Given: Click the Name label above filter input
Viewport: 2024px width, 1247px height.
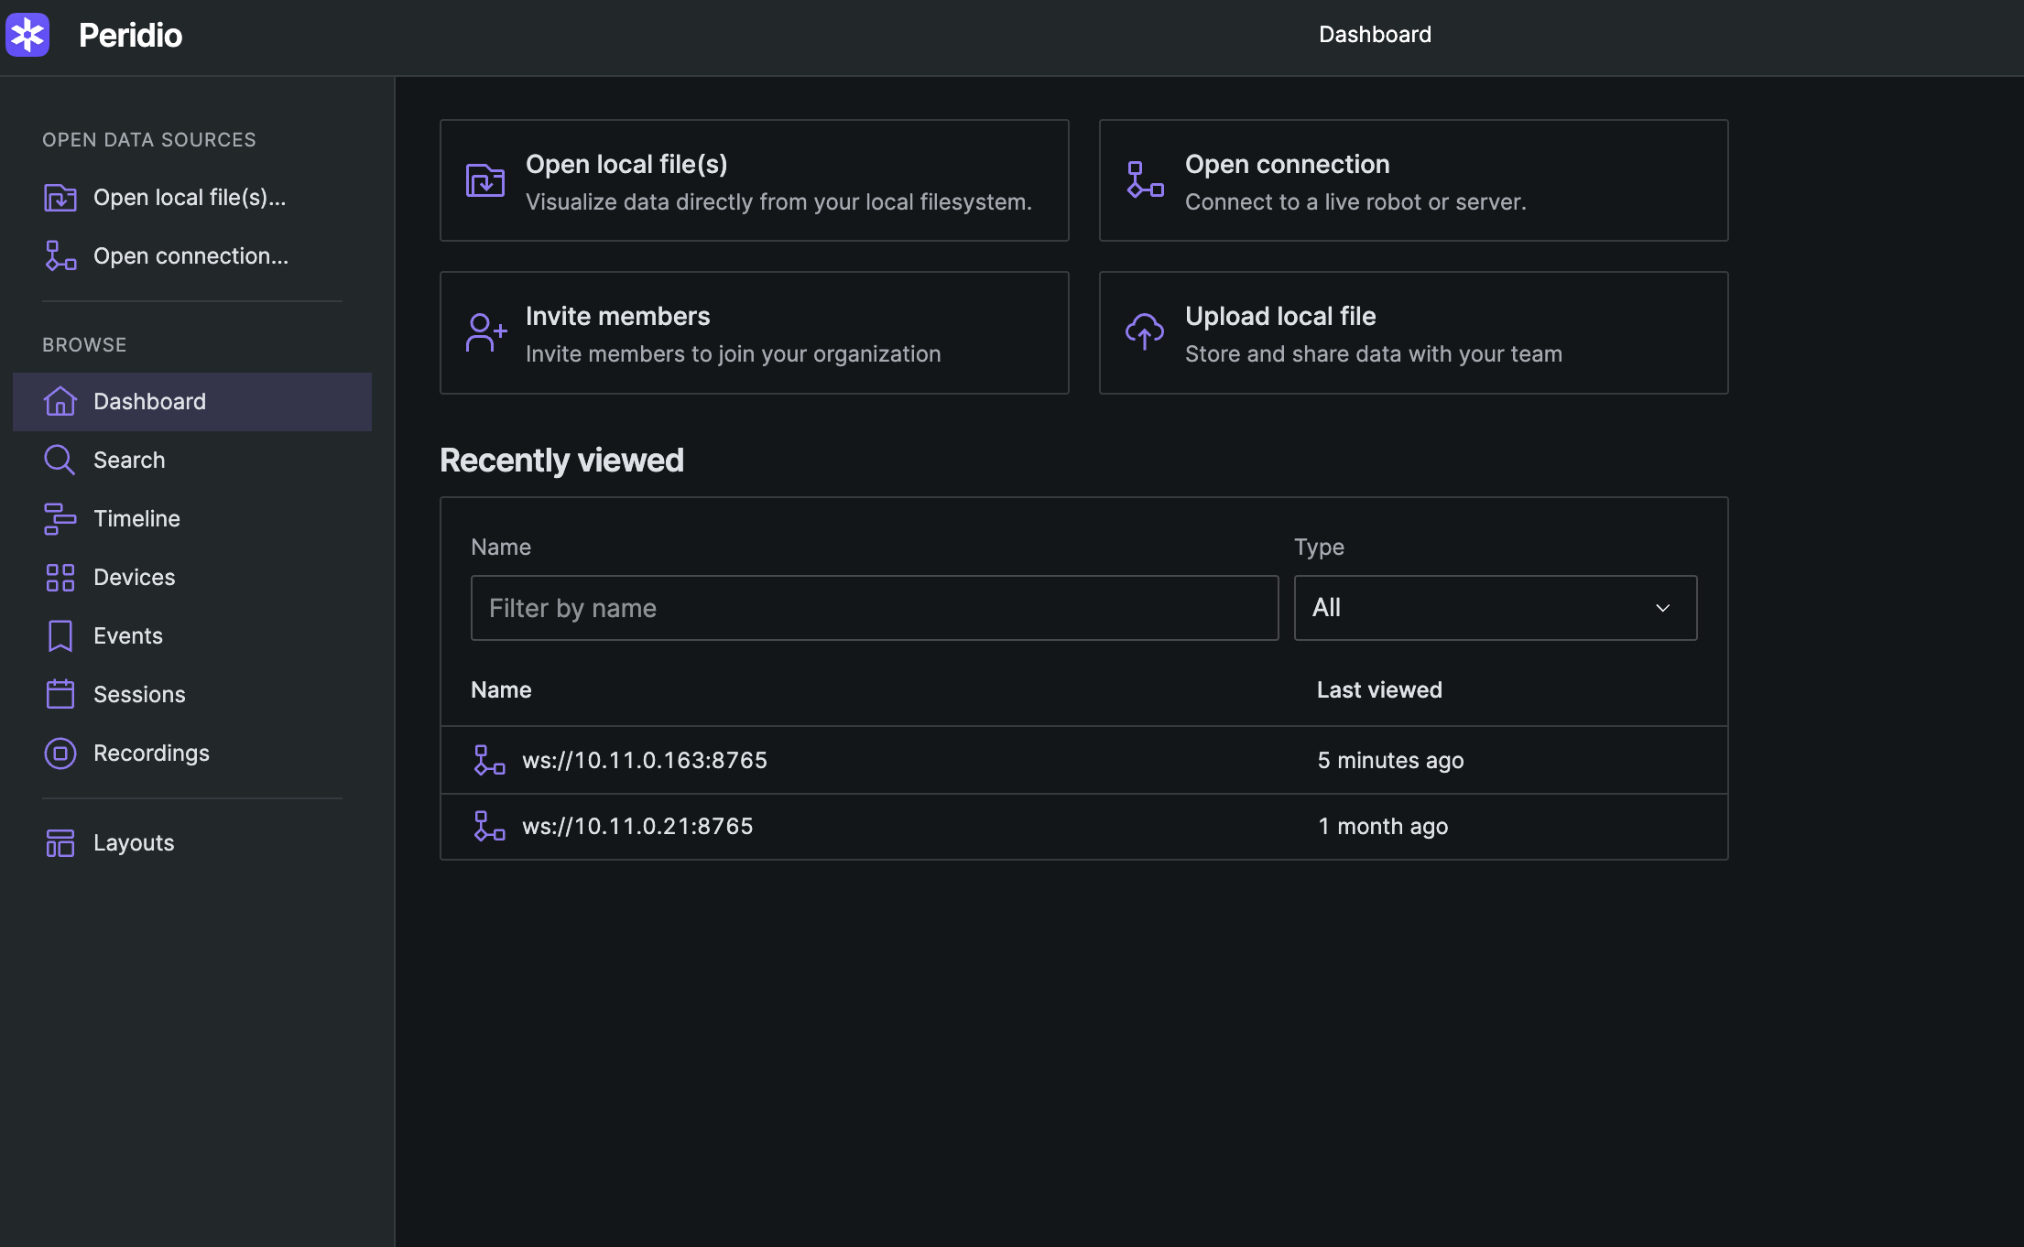Looking at the screenshot, I should (x=501, y=547).
